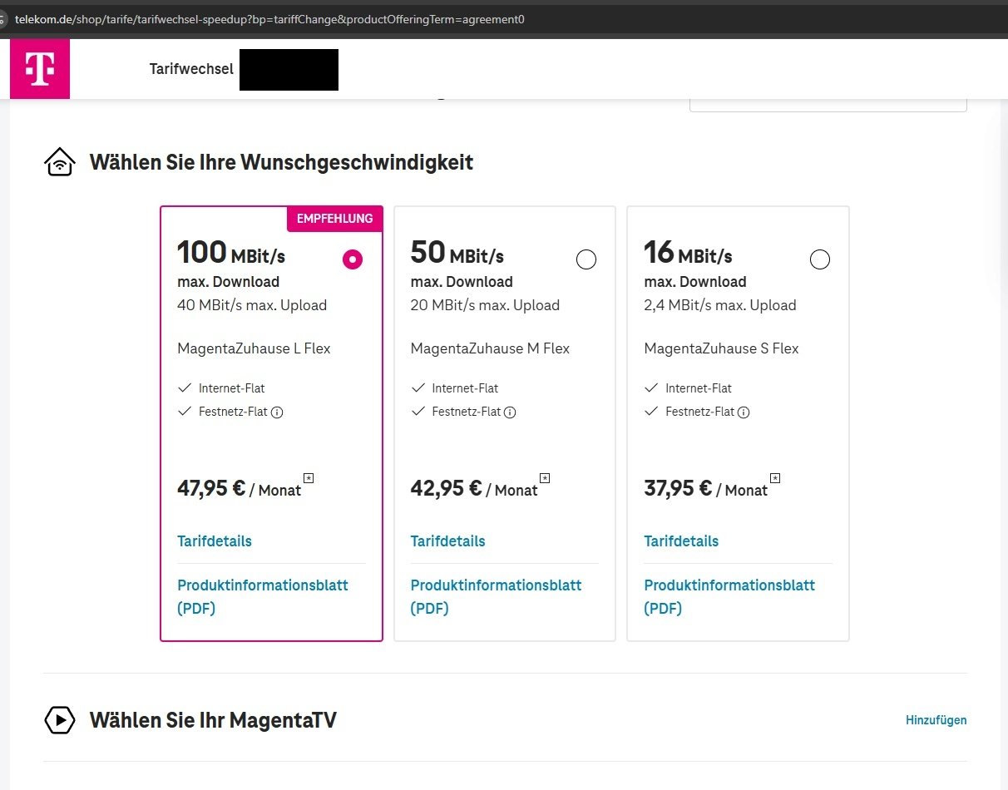This screenshot has width=1008, height=790.
Task: Click the 37,95 € / Monat price
Action: [x=706, y=489]
